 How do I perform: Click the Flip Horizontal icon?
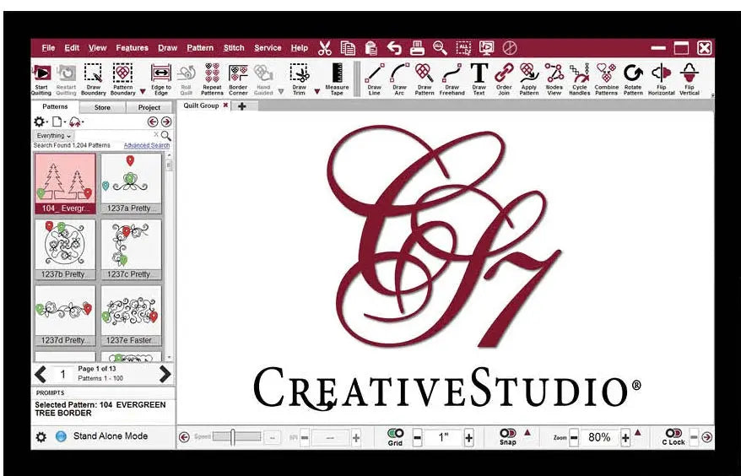pyautogui.click(x=661, y=79)
